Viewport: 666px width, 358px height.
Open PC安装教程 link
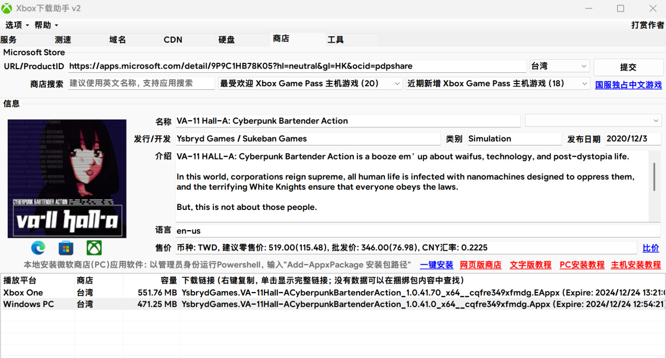(x=582, y=265)
